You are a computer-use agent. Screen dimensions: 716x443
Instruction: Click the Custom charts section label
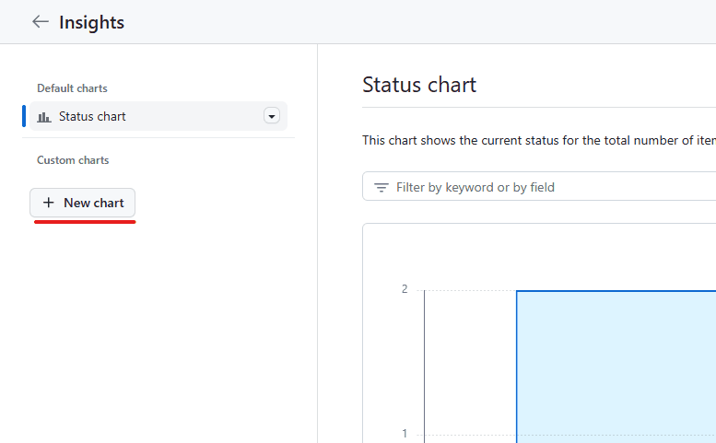click(x=73, y=160)
